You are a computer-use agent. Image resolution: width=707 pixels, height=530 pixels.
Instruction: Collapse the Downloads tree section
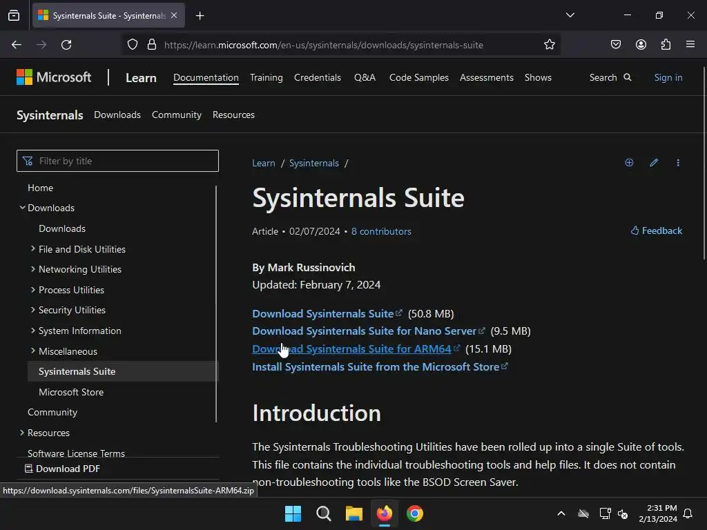click(x=22, y=208)
